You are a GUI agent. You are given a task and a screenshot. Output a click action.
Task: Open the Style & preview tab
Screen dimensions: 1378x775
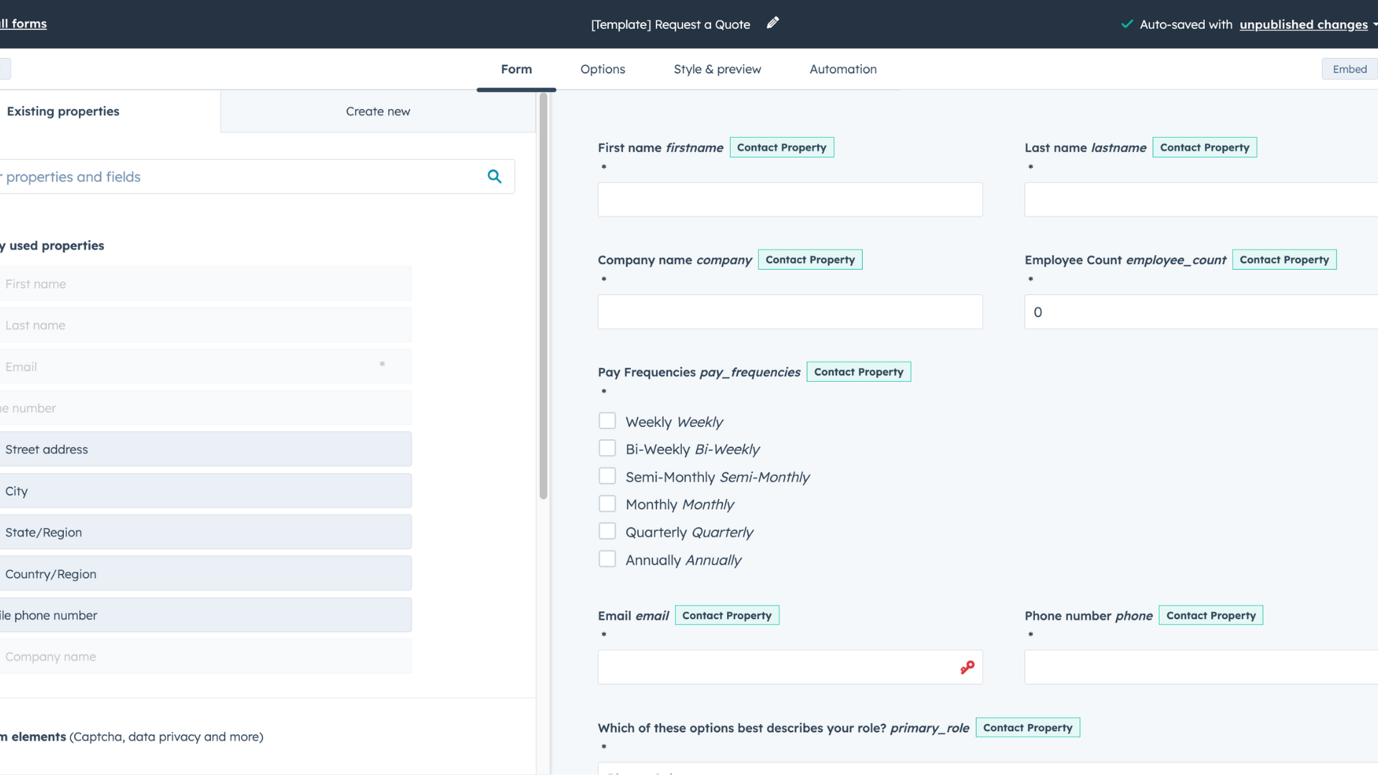[717, 69]
